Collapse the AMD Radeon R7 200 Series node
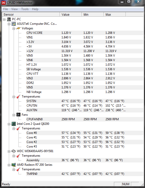Image resolution: width=145 pixels, height=188 pixels. [x=9, y=165]
